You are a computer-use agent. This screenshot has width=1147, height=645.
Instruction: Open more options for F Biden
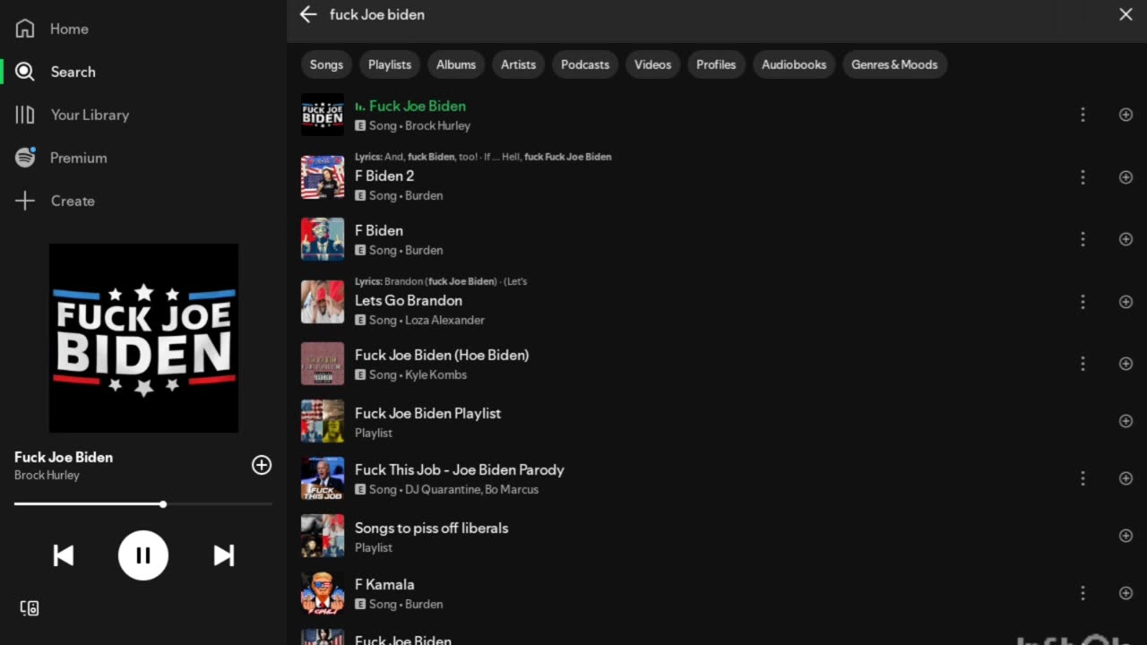(1082, 239)
